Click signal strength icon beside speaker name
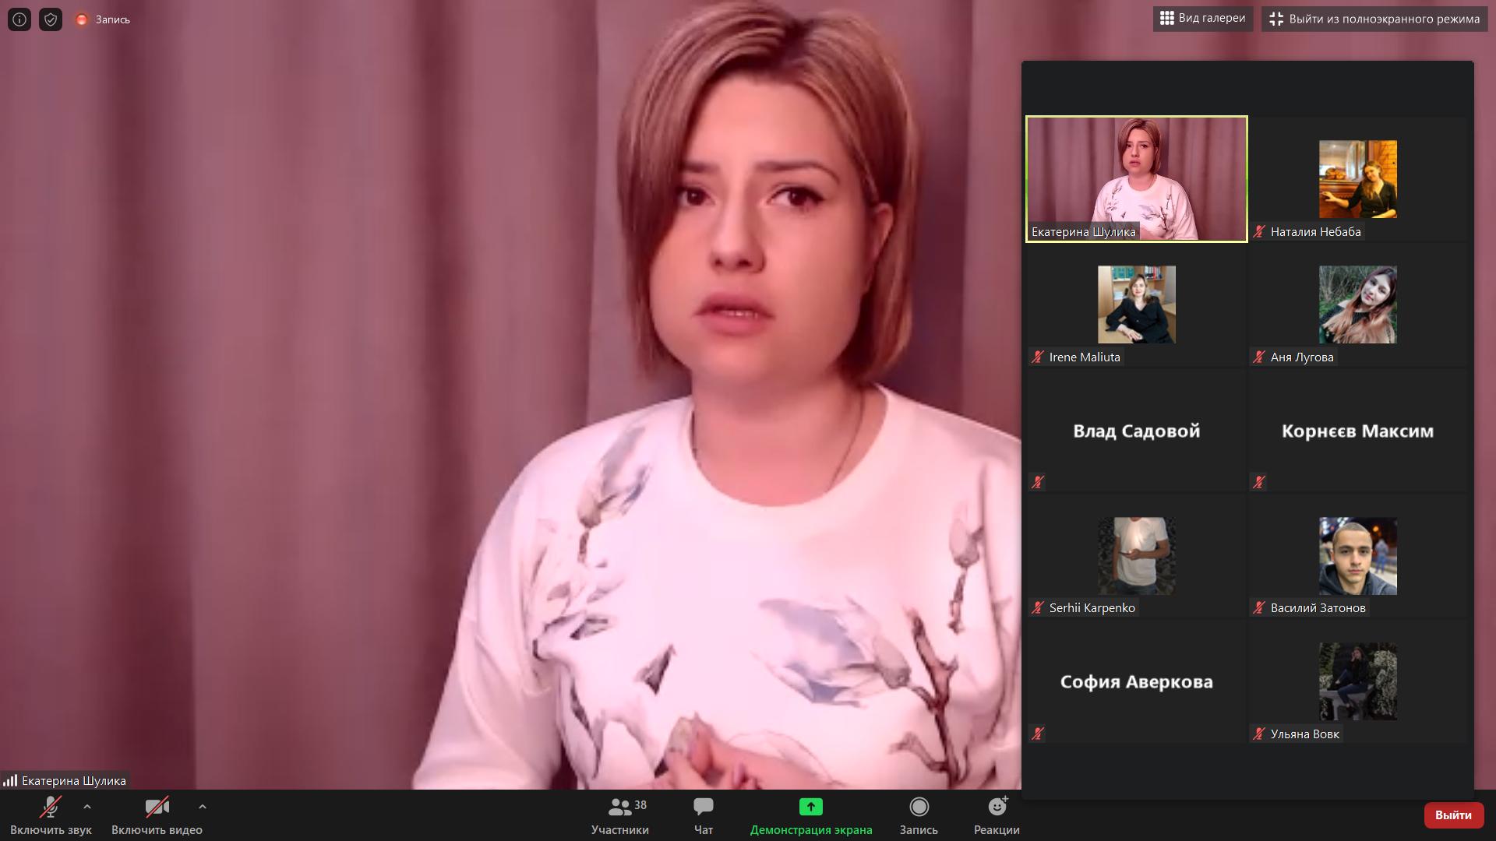Image resolution: width=1496 pixels, height=841 pixels. click(10, 780)
